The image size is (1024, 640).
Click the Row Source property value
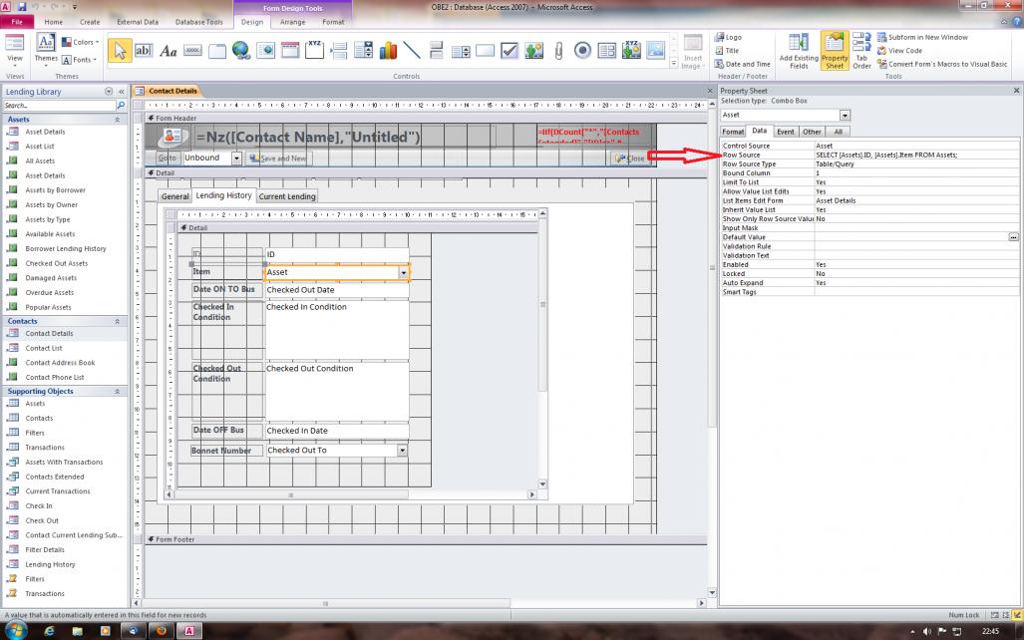pos(916,155)
